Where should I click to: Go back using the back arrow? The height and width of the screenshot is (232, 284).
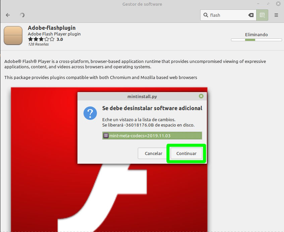coord(8,15)
